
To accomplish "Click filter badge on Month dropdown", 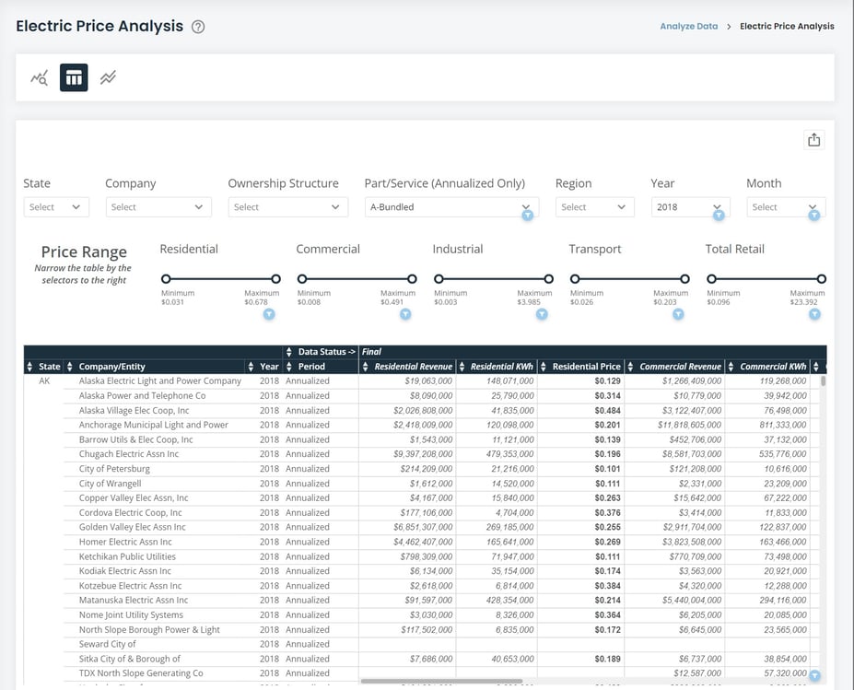I will [x=813, y=216].
